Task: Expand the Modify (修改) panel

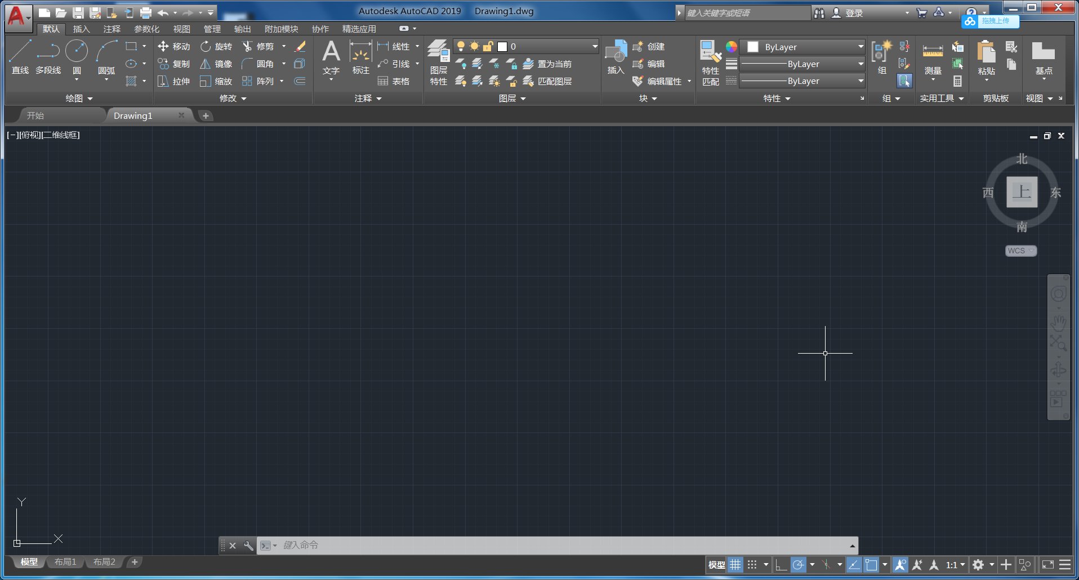Action: point(233,98)
